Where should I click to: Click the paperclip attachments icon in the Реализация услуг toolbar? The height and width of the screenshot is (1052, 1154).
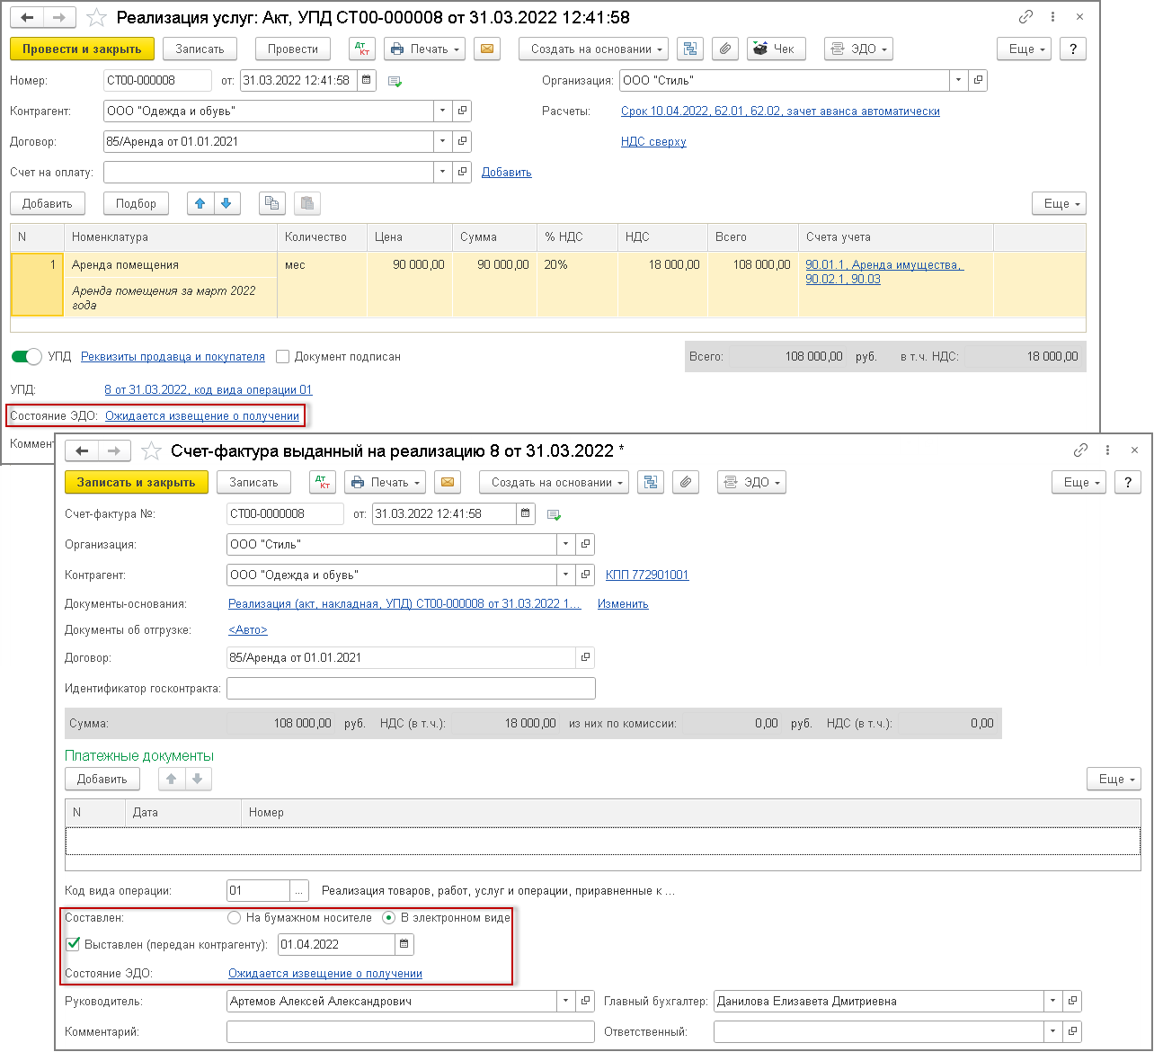[724, 49]
